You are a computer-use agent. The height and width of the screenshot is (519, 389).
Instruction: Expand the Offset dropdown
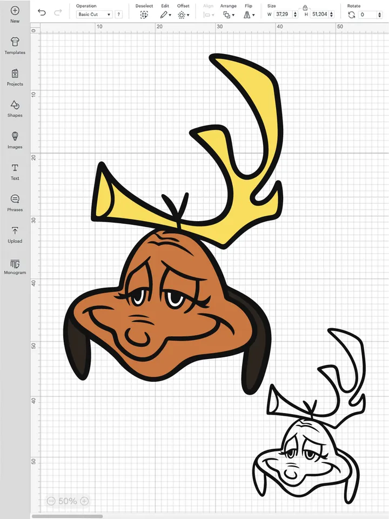coord(183,15)
